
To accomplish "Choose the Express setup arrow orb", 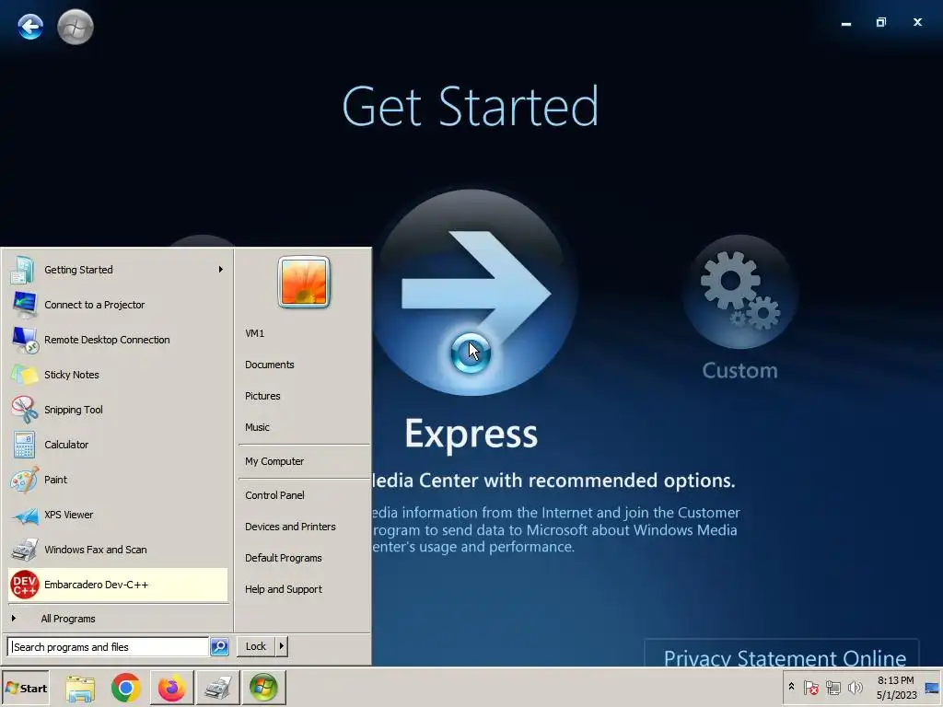I will 474,293.
